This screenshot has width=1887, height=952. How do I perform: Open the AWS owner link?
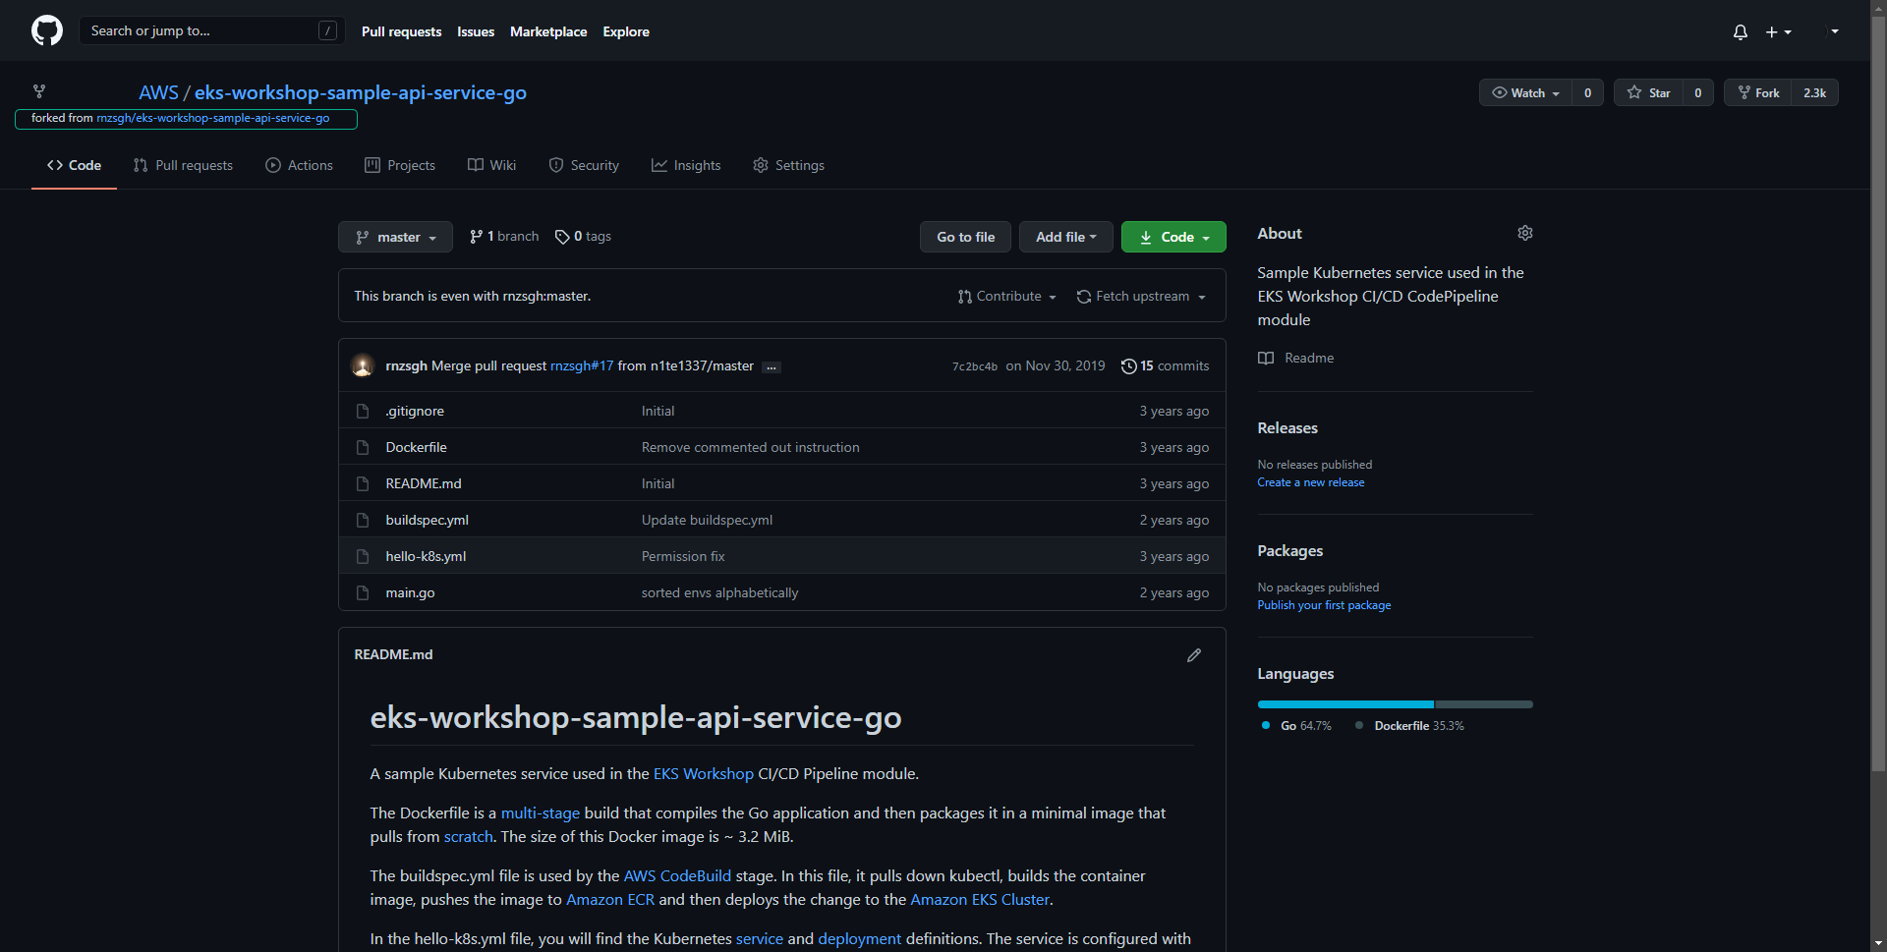pyautogui.click(x=158, y=92)
